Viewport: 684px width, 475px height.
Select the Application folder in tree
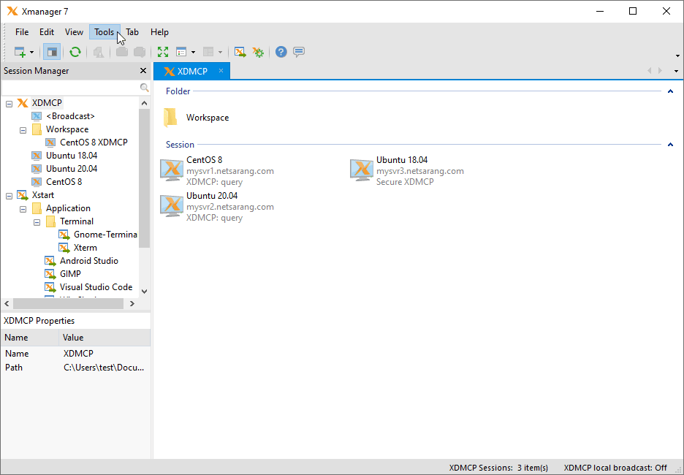click(68, 208)
